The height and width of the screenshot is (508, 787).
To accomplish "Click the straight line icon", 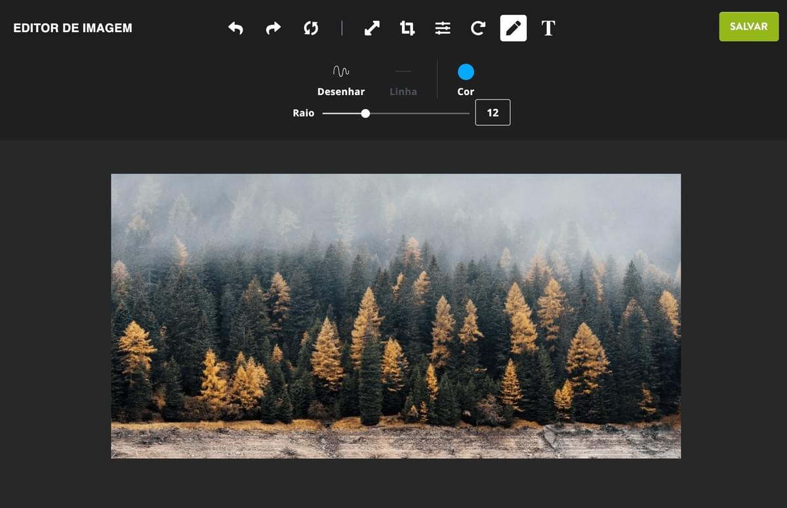I will click(403, 71).
